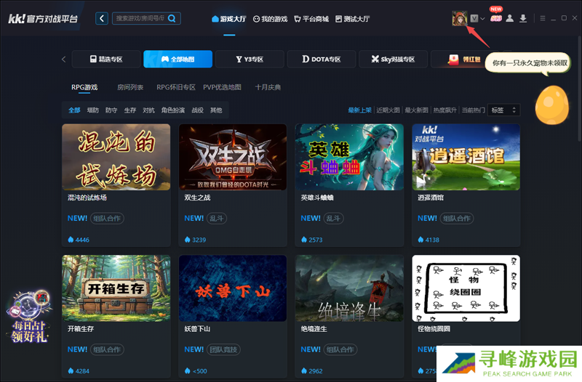Filter by 角色扮演 genre

(173, 110)
